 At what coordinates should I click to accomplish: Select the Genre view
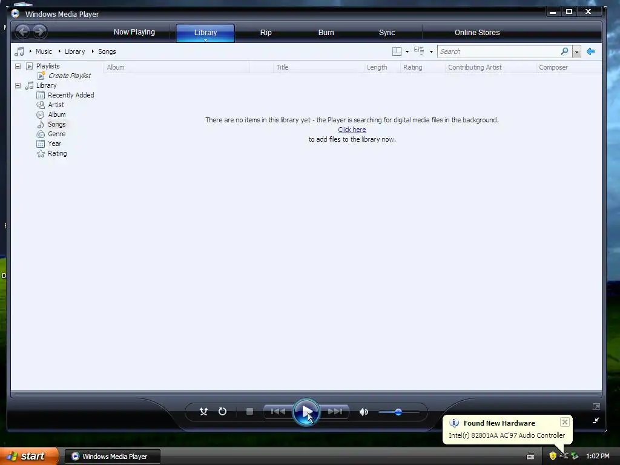pyautogui.click(x=56, y=134)
